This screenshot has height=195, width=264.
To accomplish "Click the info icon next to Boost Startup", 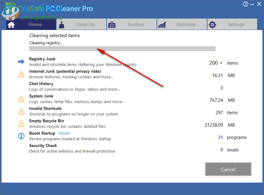I will (x=21, y=136).
